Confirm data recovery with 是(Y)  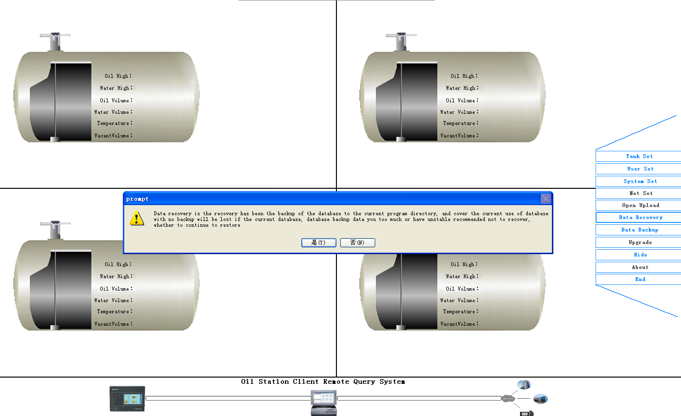[x=318, y=243]
